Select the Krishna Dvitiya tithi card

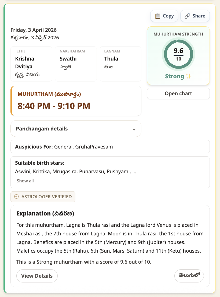click(x=31, y=64)
